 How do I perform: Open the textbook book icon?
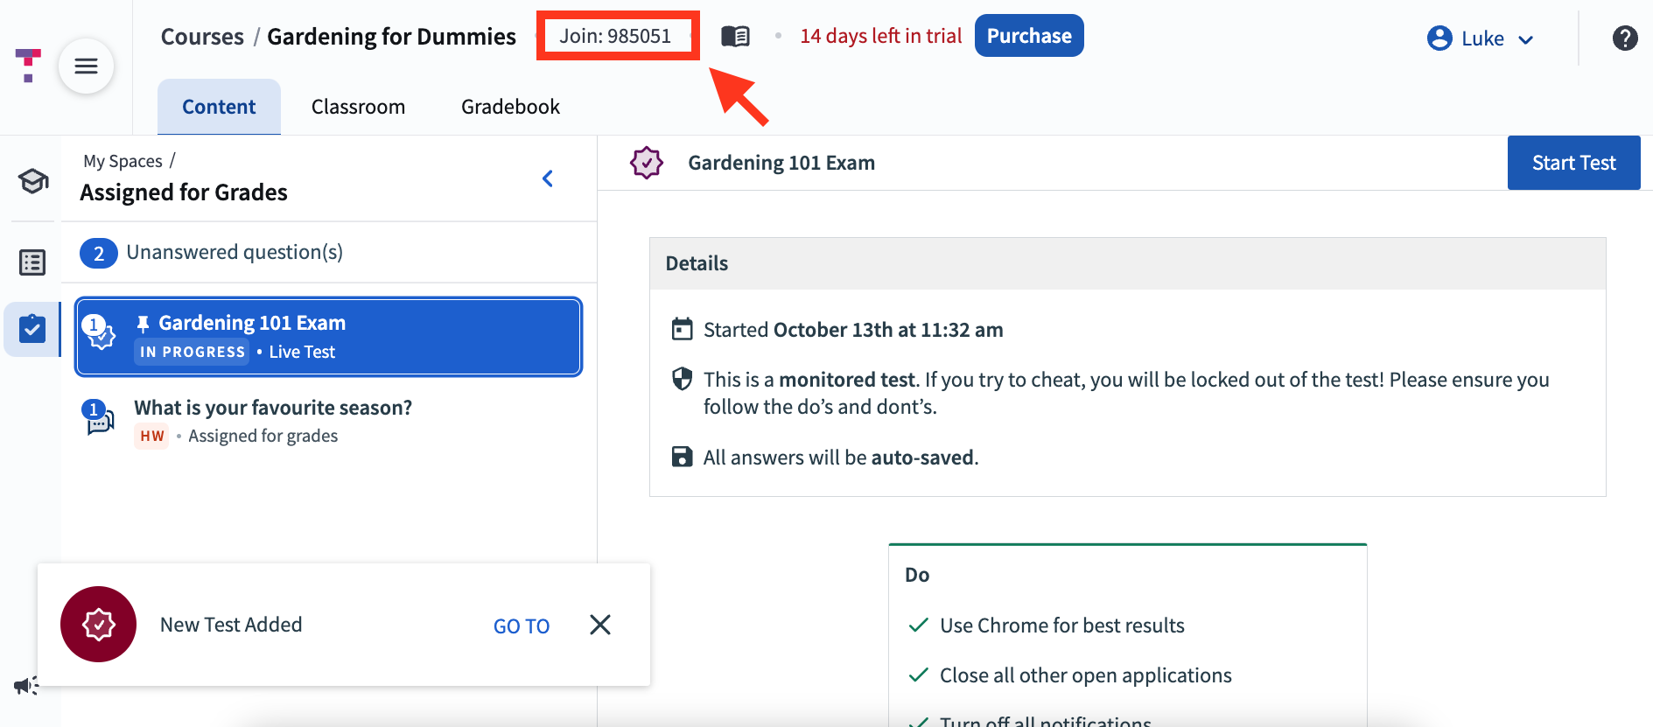click(735, 36)
